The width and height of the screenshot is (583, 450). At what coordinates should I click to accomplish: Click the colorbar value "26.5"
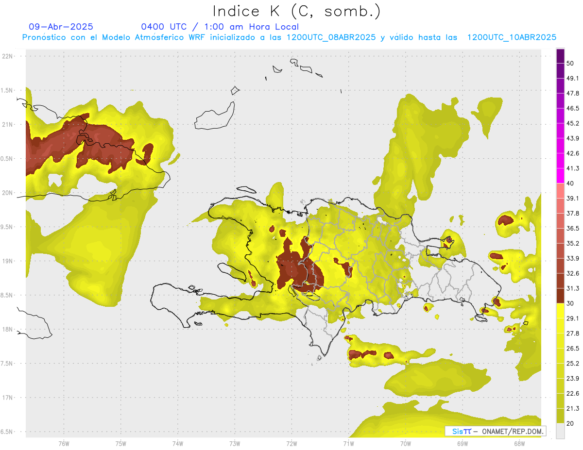click(572, 349)
